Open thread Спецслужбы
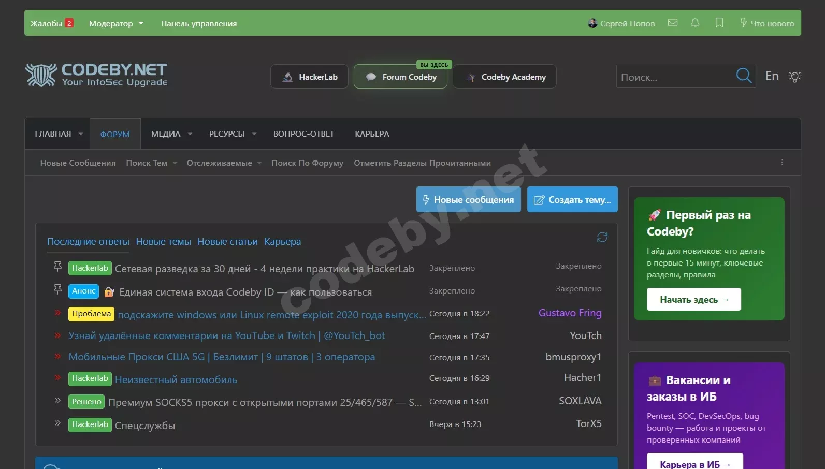The height and width of the screenshot is (469, 825). (145, 426)
